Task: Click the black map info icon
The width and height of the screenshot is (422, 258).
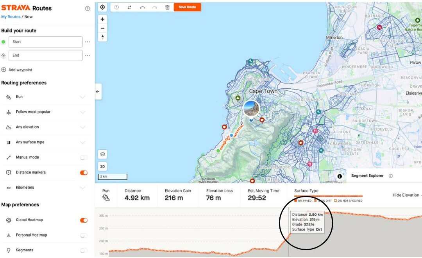Action: pyautogui.click(x=340, y=176)
